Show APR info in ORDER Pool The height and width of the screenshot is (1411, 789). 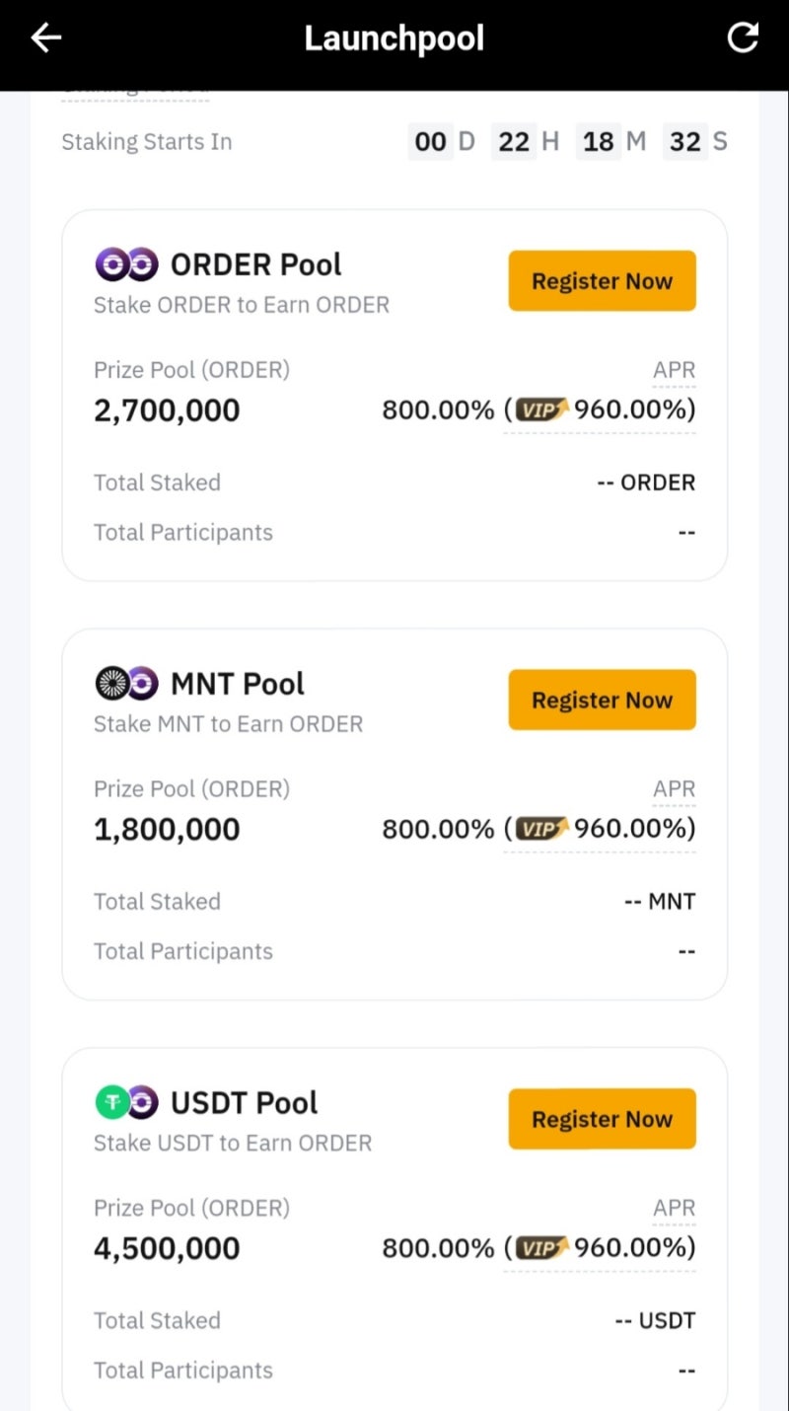point(674,371)
